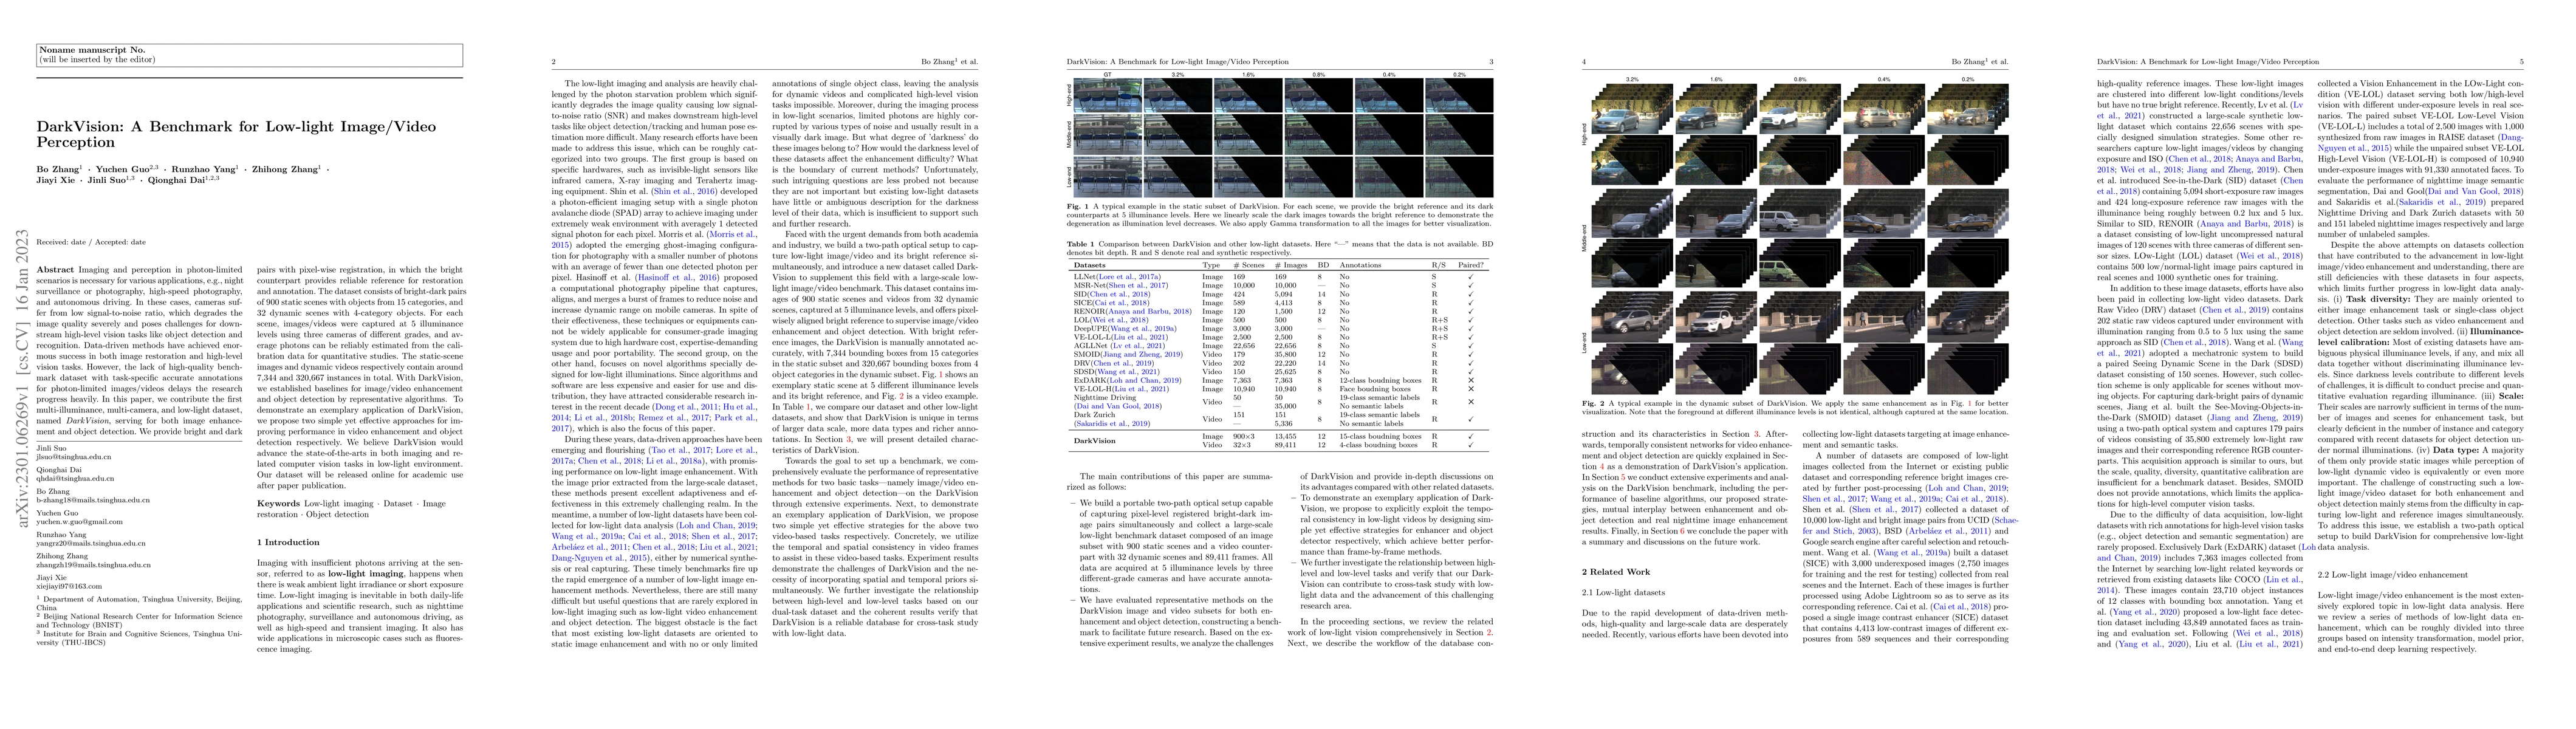Click the 'Bo Zhang et al.' running header on page 2
This screenshot has width=2576, height=729.
tap(951, 62)
